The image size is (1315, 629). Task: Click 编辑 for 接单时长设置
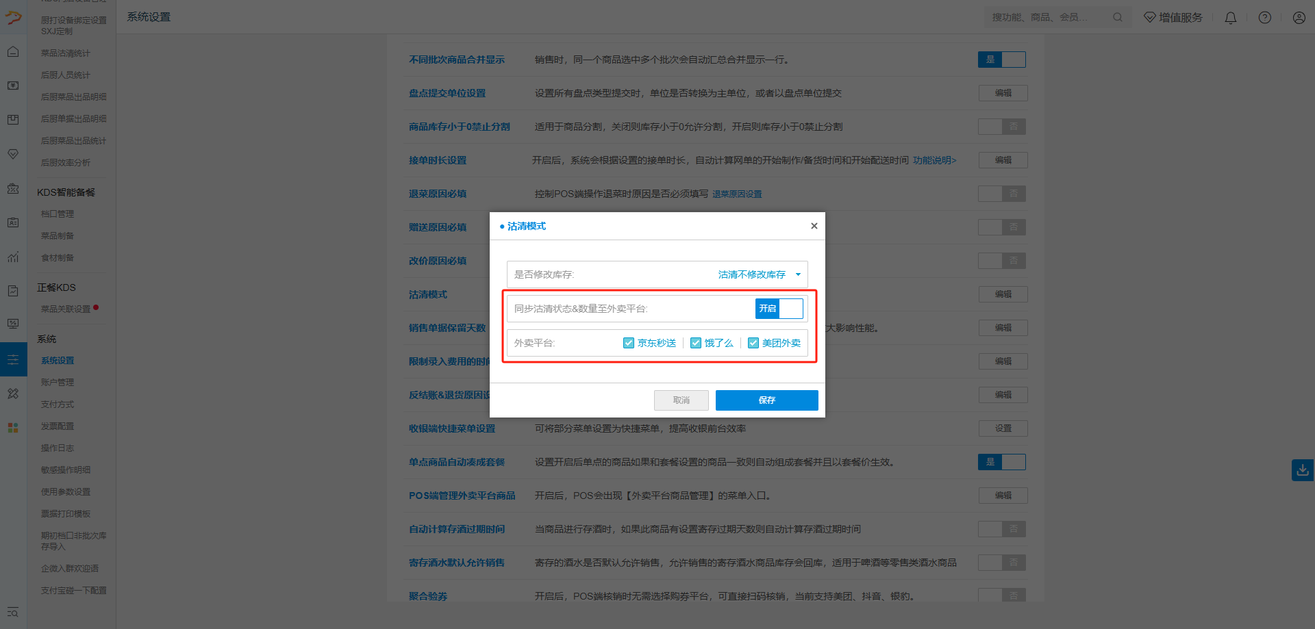tap(1003, 160)
